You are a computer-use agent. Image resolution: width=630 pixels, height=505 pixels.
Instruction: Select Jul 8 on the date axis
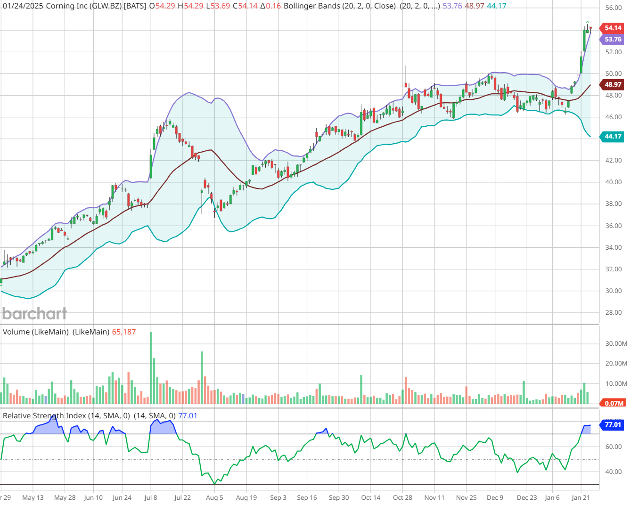[151, 497]
